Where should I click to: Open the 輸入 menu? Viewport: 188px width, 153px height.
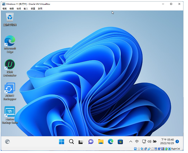pos(26,9)
